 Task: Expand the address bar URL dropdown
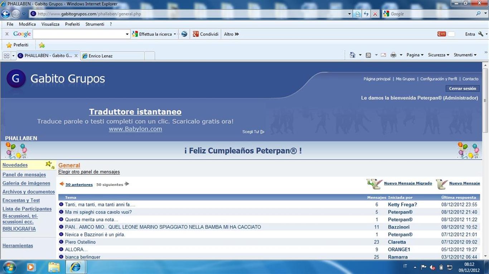click(x=350, y=14)
